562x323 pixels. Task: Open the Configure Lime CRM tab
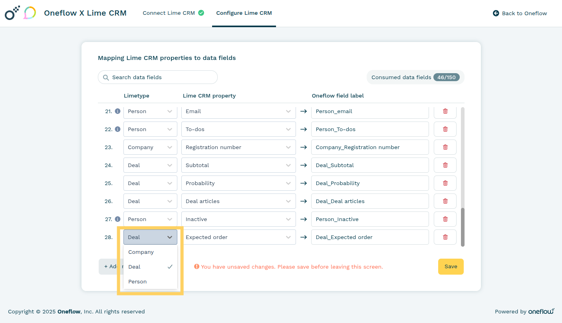pos(244,13)
